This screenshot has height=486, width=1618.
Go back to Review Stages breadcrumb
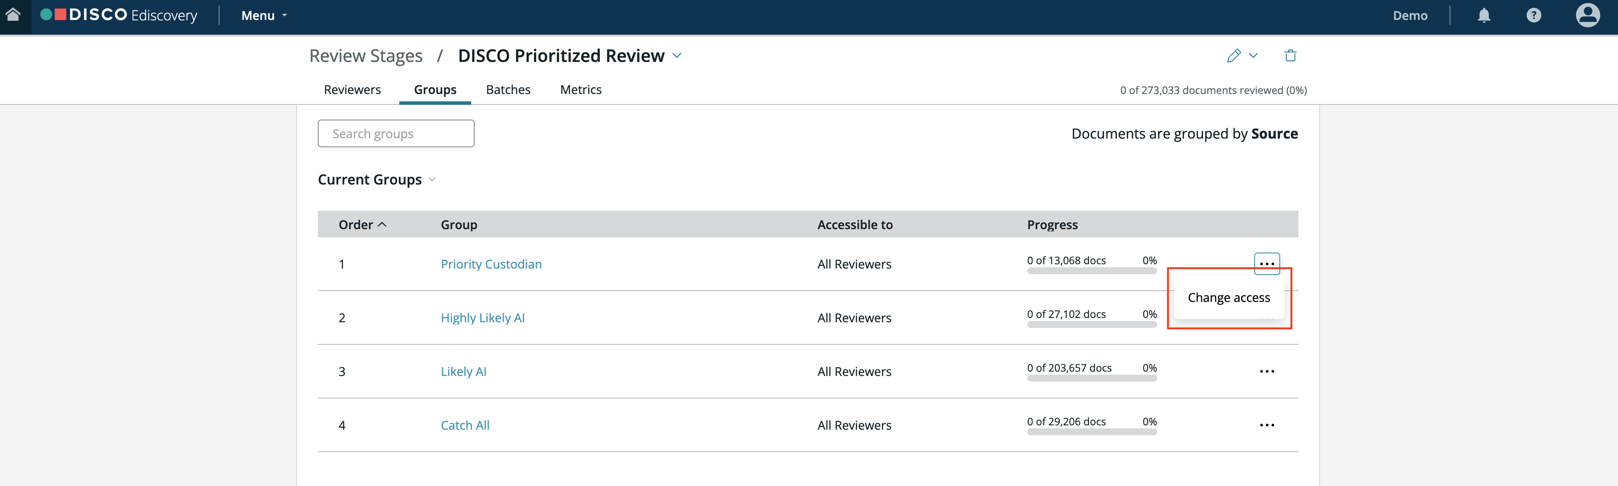(x=366, y=56)
